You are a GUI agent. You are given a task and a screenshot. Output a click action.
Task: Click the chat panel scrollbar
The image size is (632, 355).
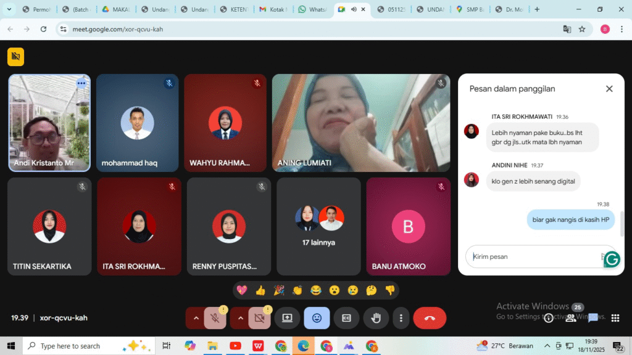tap(622, 222)
